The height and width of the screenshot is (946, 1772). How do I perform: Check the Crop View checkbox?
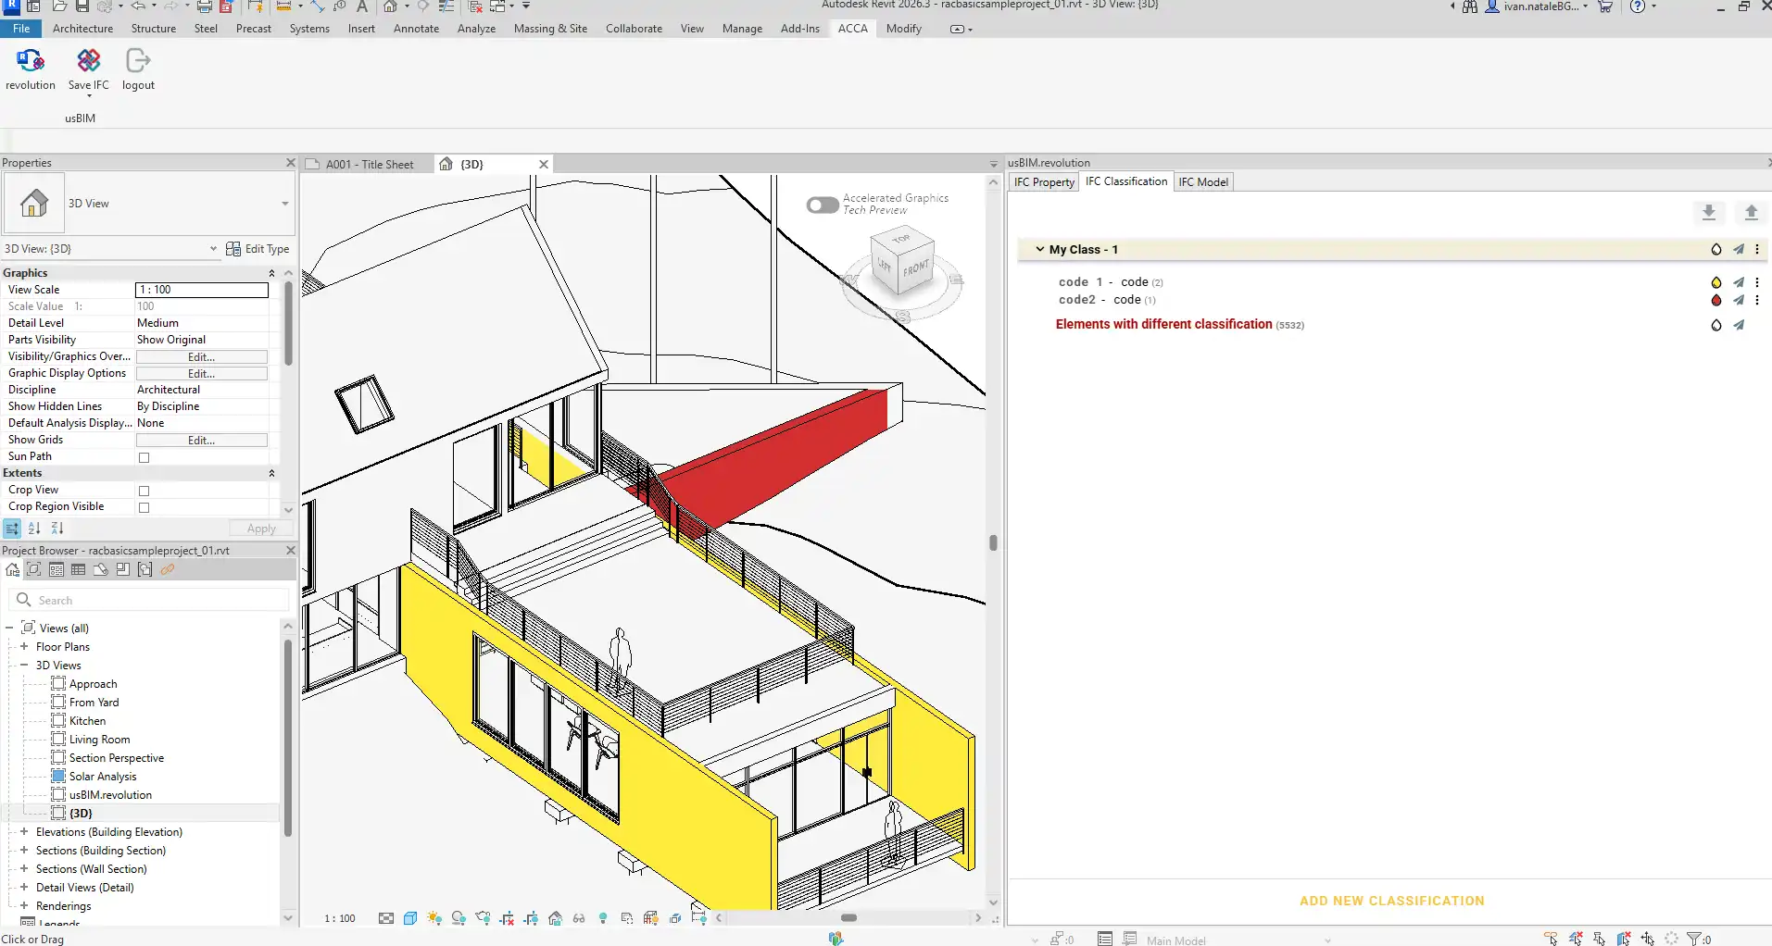(144, 491)
